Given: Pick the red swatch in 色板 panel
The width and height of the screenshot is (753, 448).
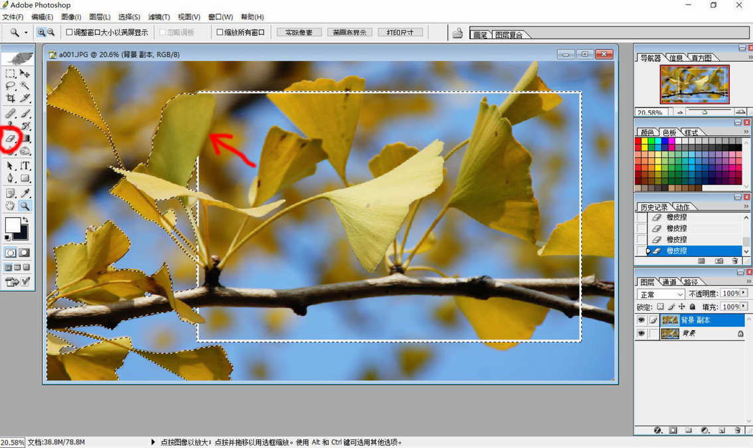Looking at the screenshot, I should [637, 141].
